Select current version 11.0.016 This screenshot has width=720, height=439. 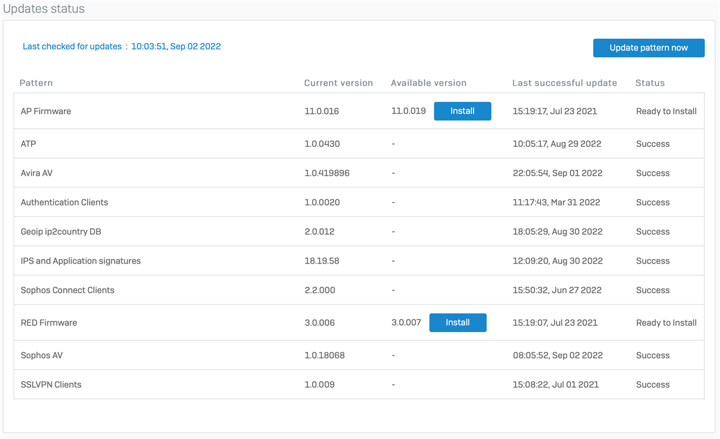coord(322,111)
